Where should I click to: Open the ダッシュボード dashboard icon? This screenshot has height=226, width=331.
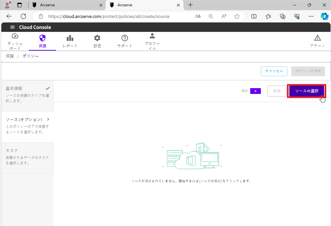pos(15,36)
